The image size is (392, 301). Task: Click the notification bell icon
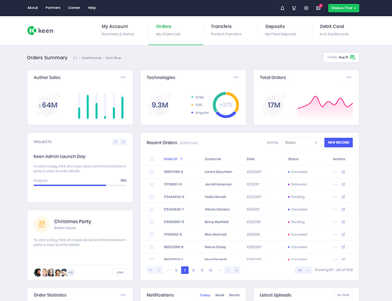pos(282,8)
